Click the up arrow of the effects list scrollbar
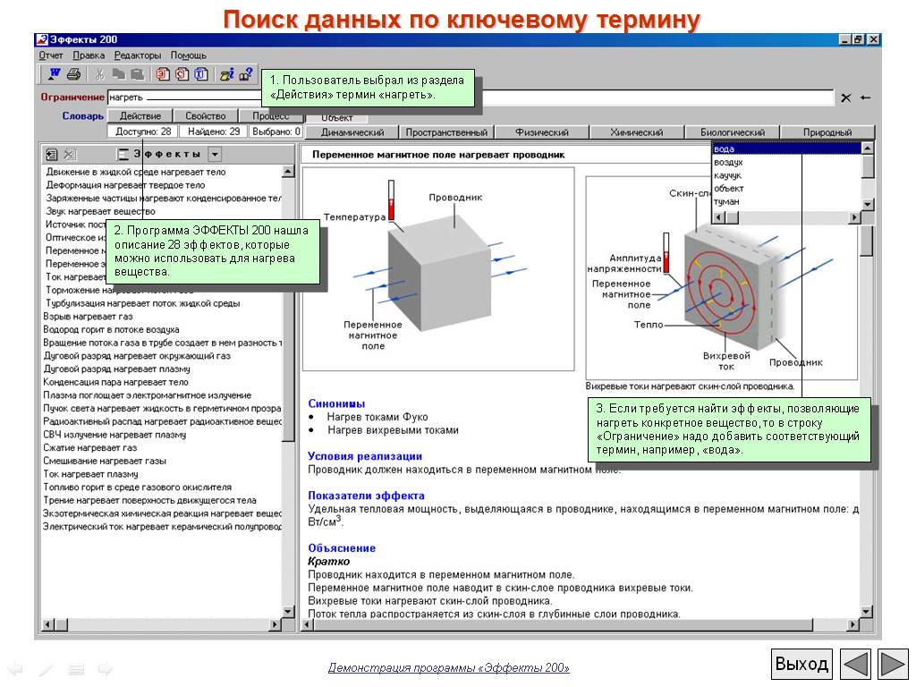This screenshot has height=687, width=916. coord(288,172)
